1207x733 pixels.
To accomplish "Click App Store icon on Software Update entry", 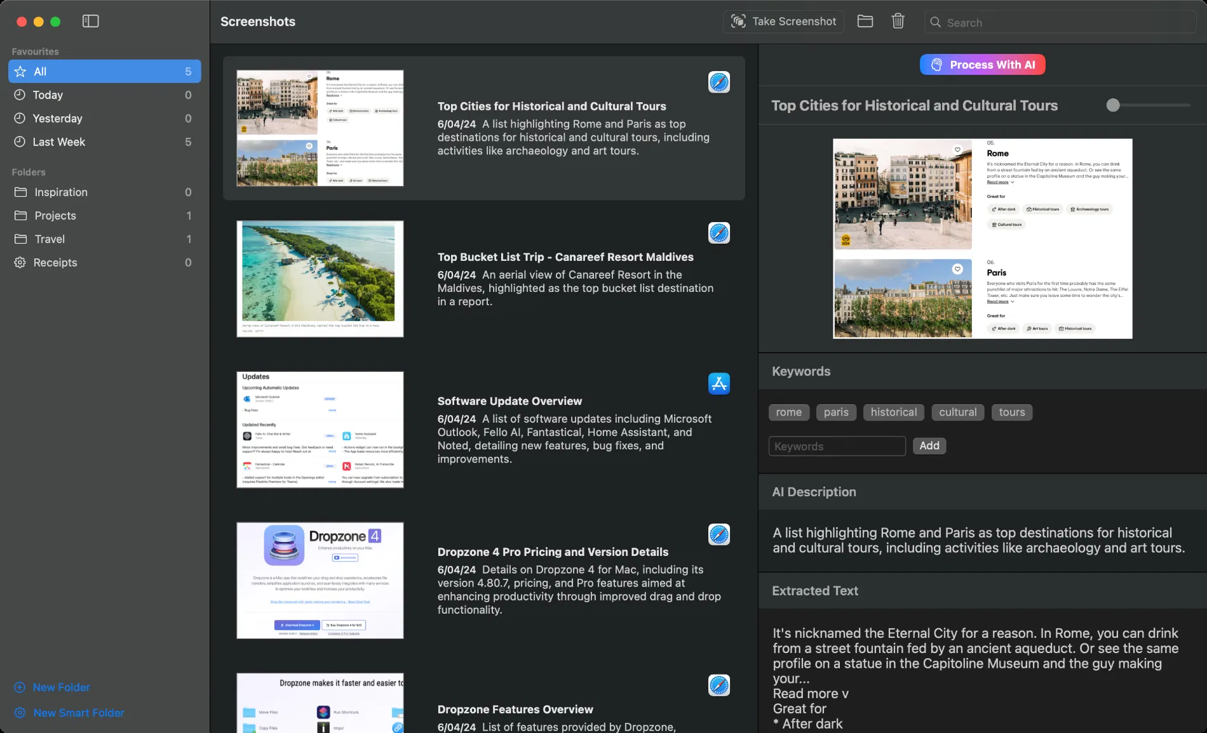I will click(x=718, y=384).
